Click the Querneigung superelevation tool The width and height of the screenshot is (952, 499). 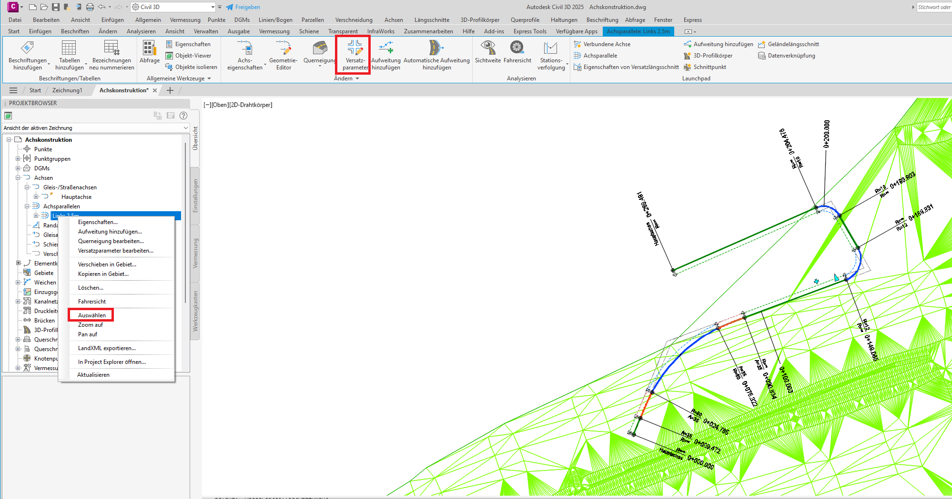click(x=320, y=53)
